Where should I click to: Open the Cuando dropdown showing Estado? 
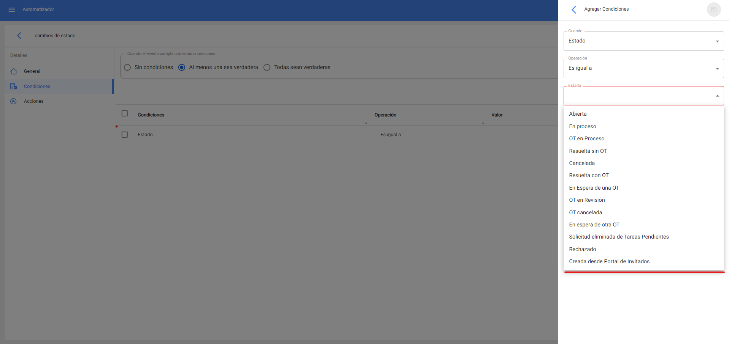(x=643, y=41)
